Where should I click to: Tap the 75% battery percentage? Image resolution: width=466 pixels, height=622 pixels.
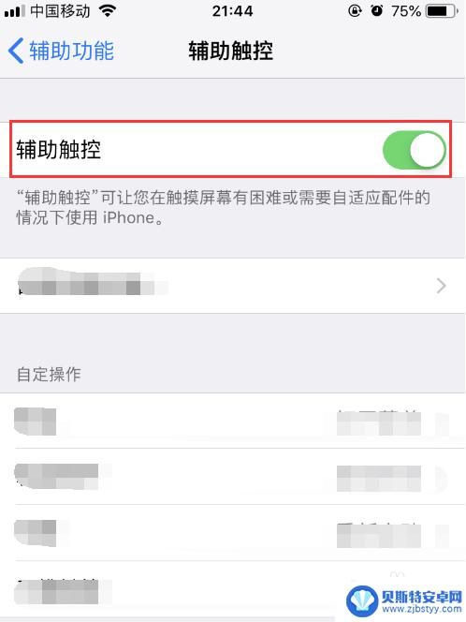pyautogui.click(x=406, y=11)
